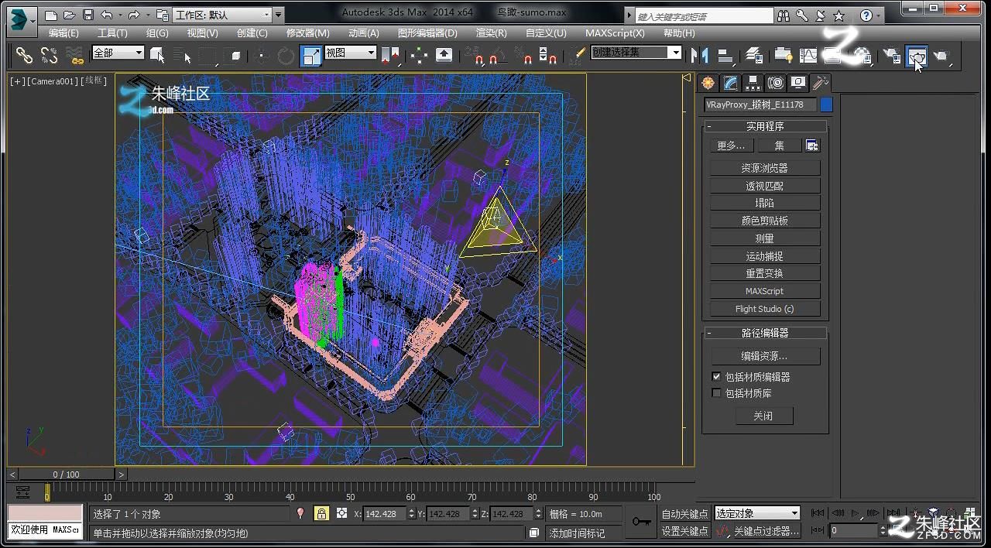
Task: Click the 关闭 button in 路径编辑器
Action: [x=763, y=416]
